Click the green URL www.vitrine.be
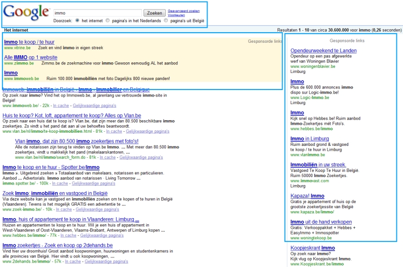The width and height of the screenshot is (403, 267). coord(17,48)
